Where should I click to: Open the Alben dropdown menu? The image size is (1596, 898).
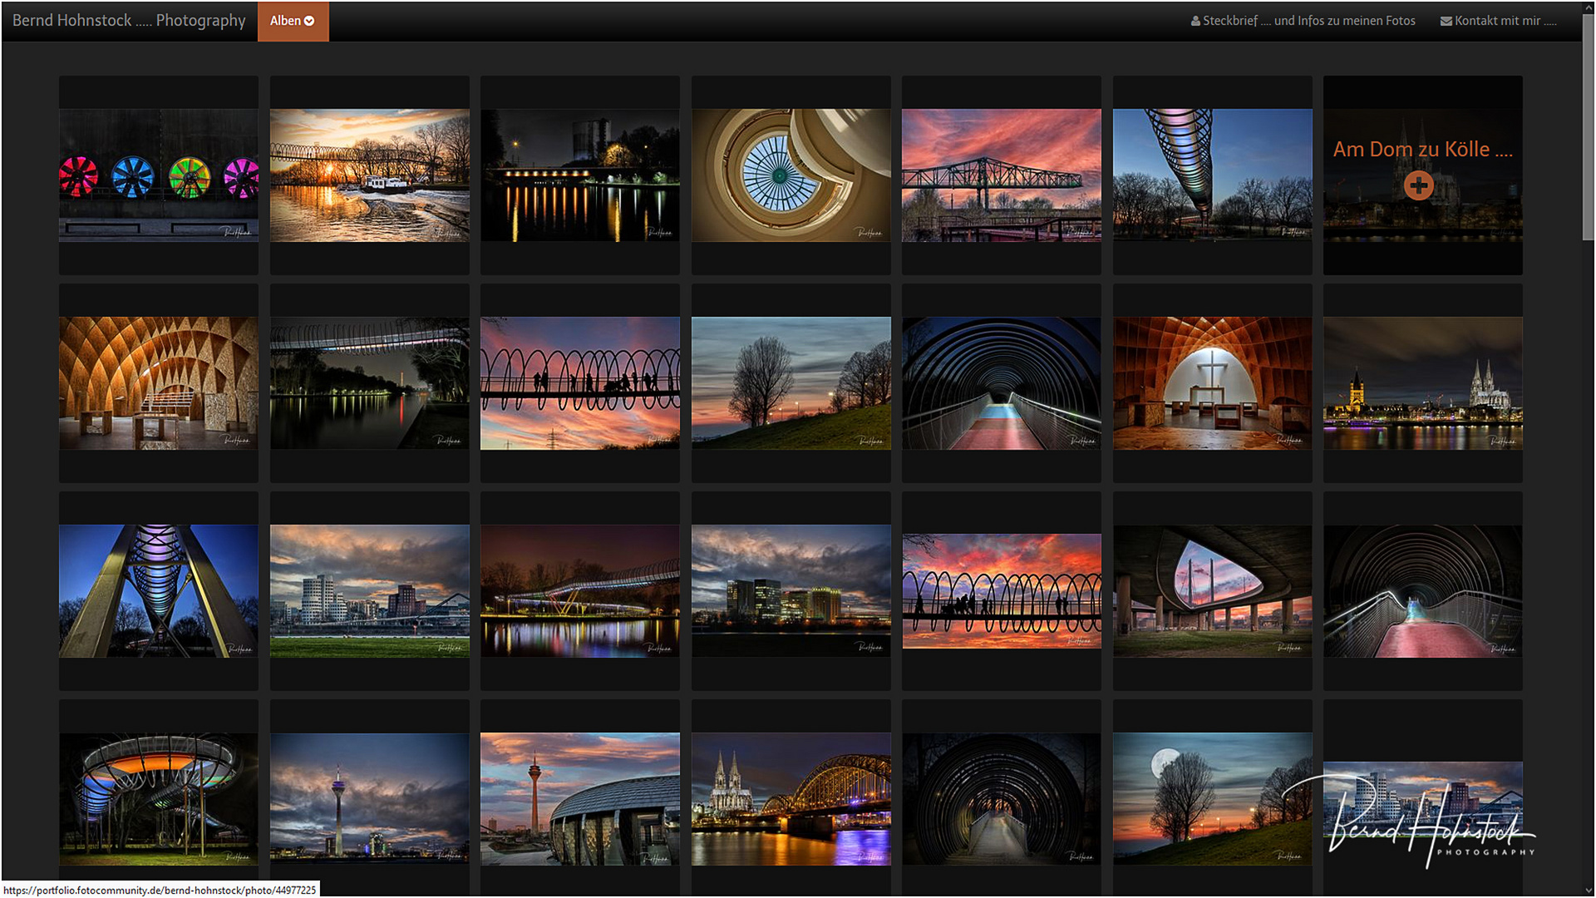tap(293, 21)
